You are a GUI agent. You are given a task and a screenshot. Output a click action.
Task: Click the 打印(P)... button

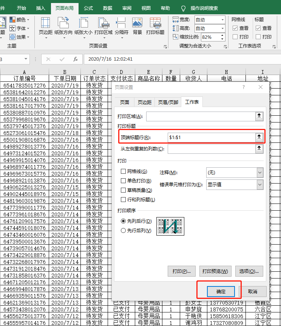click(181, 271)
